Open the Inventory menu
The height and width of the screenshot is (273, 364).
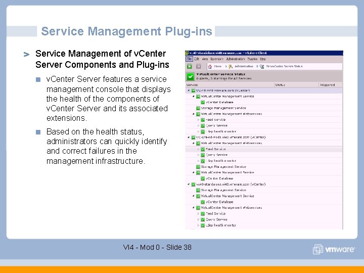click(x=217, y=59)
